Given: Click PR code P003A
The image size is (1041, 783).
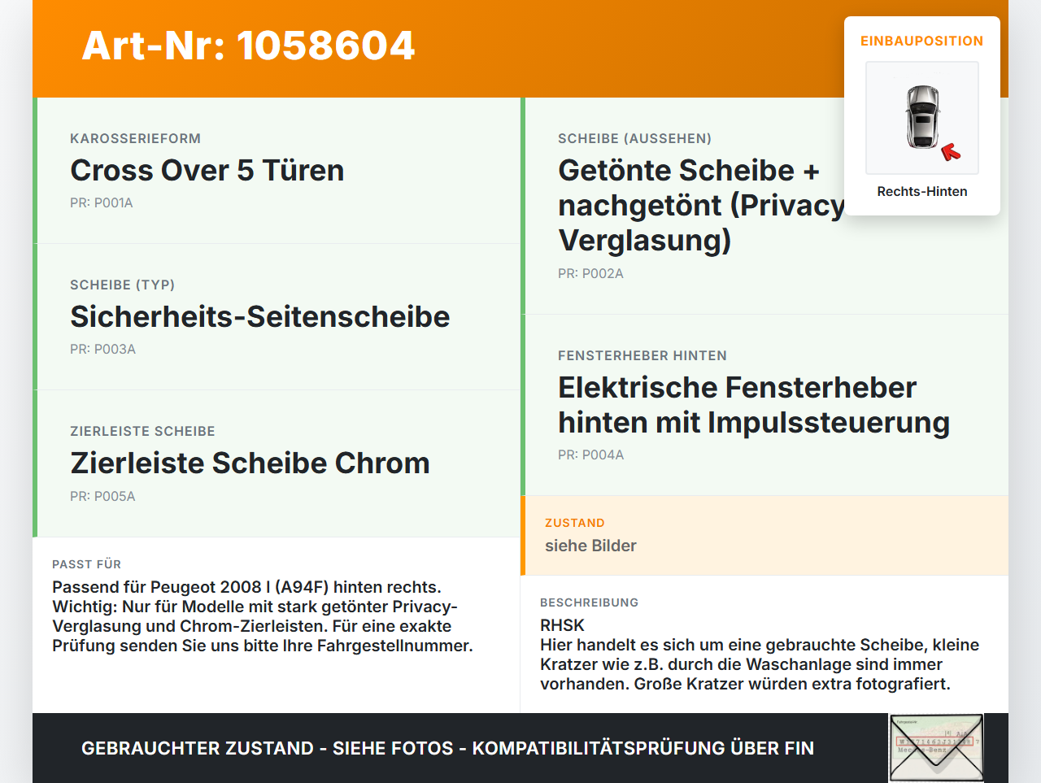Looking at the screenshot, I should pyautogui.click(x=102, y=350).
